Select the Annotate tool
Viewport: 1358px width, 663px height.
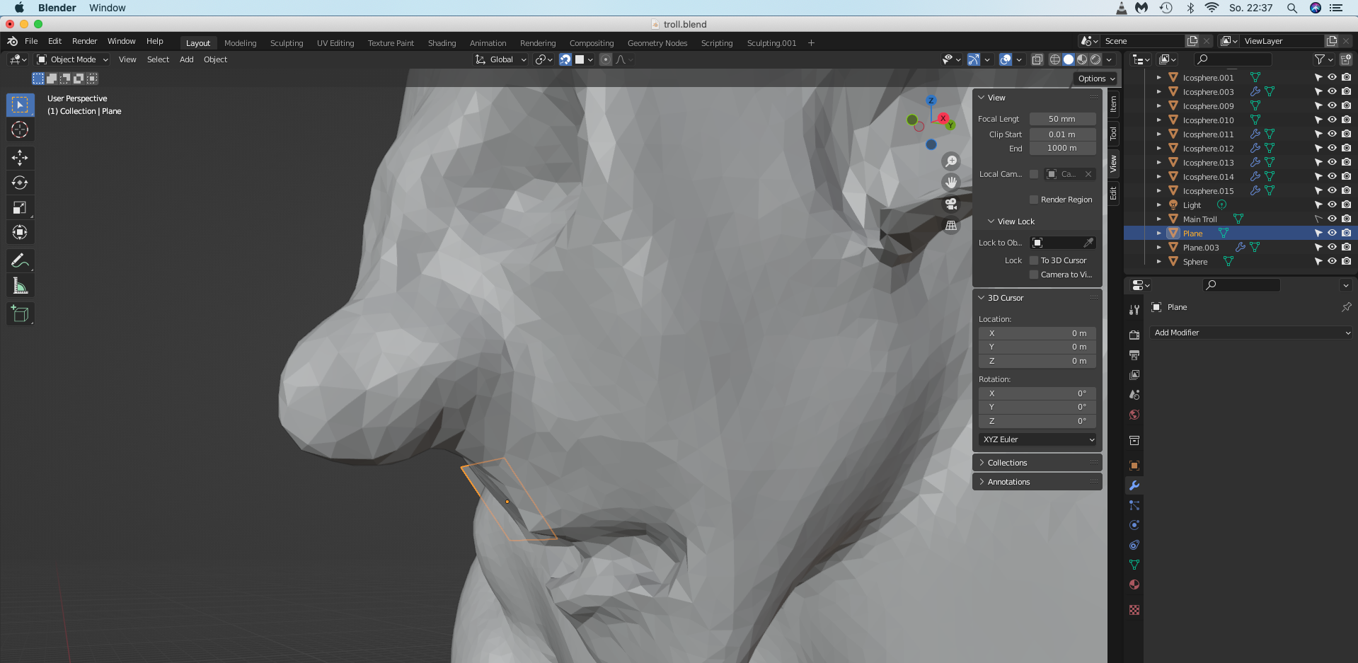point(20,260)
